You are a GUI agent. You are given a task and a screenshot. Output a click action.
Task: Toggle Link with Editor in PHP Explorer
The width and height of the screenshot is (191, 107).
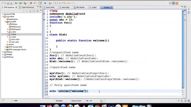38,11
